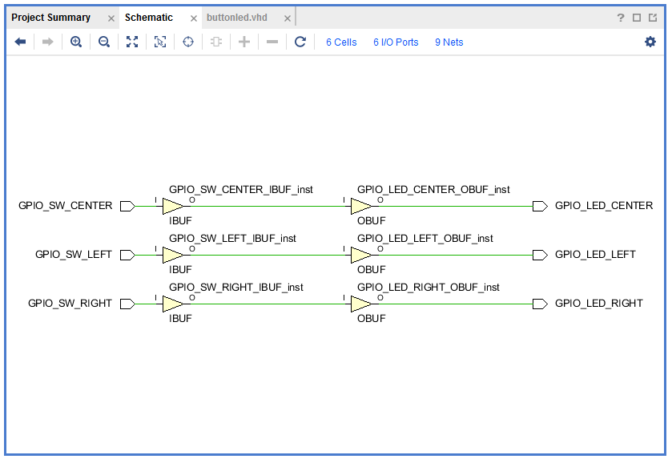Image resolution: width=672 pixels, height=459 pixels.
Task: Click the GPIO_LED_RIGHT port label
Action: [x=599, y=304]
